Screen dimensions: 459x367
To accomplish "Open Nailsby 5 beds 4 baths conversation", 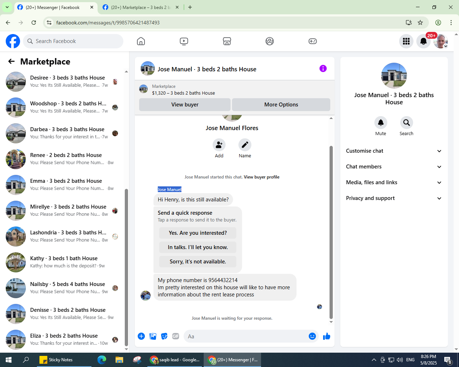I will [x=63, y=288].
